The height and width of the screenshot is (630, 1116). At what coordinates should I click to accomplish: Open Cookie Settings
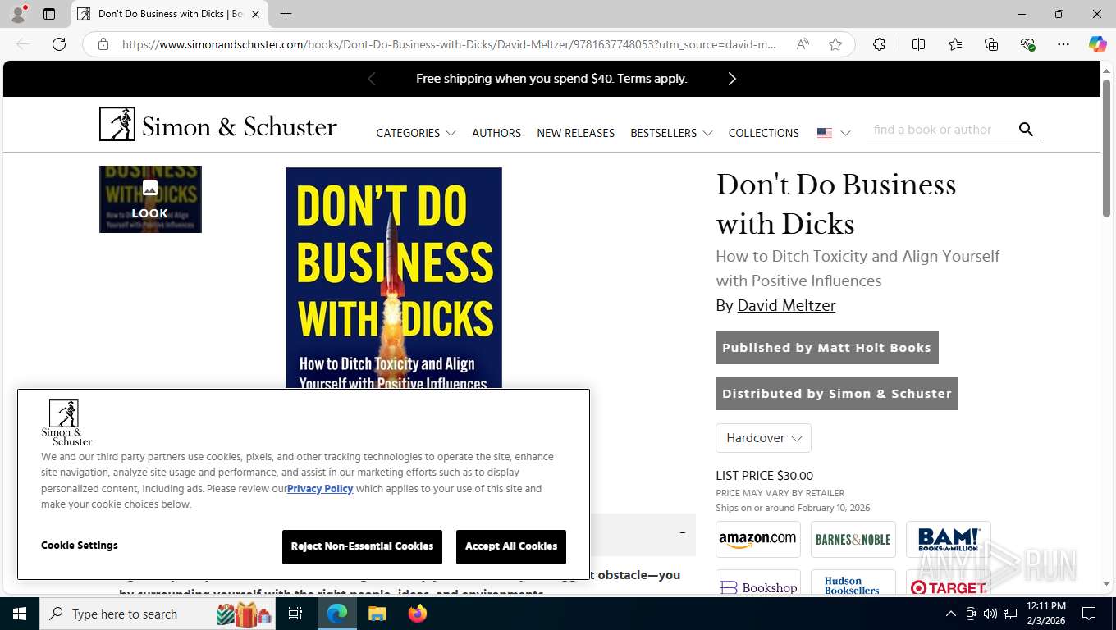click(80, 546)
